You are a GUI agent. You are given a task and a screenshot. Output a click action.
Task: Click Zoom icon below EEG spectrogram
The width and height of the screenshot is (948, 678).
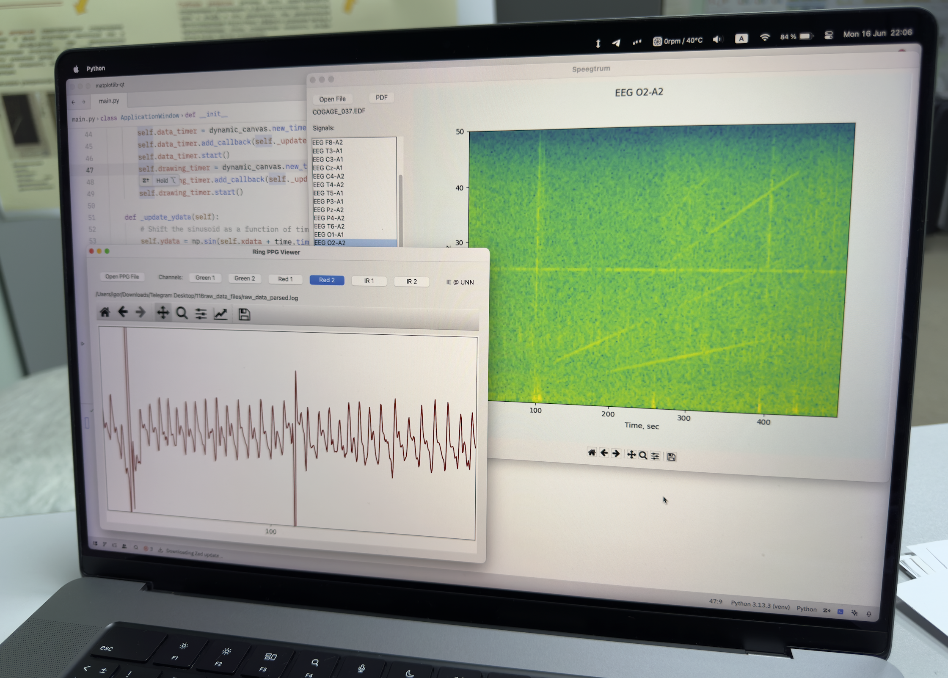pyautogui.click(x=643, y=455)
